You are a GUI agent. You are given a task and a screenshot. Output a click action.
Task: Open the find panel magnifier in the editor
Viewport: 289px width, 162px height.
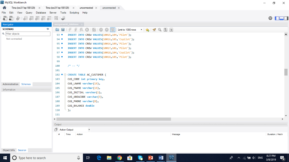[159, 30]
